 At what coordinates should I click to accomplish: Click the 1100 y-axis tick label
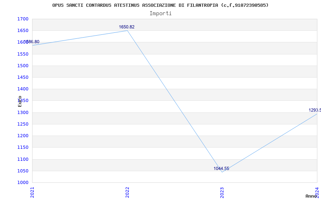[x=23, y=159]
